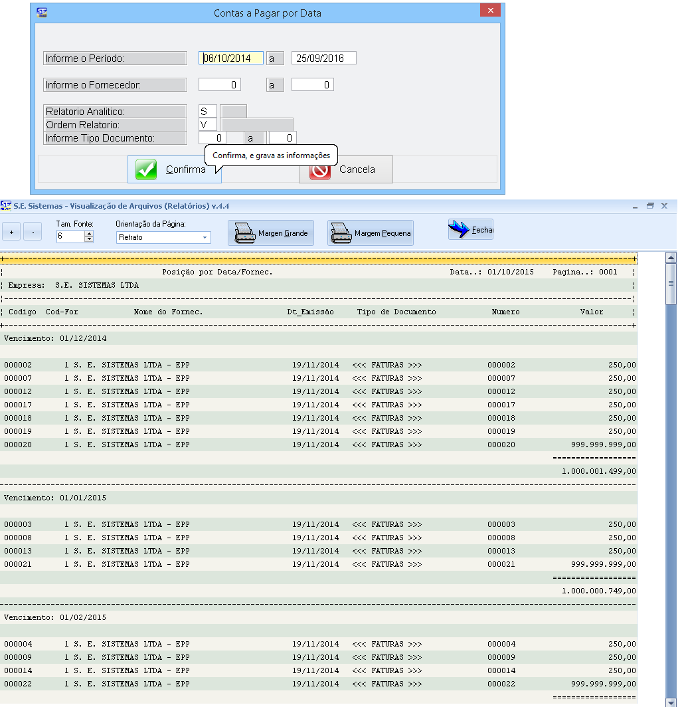
Task: Click the Relatorio Analitico field containing S
Action: 207,112
